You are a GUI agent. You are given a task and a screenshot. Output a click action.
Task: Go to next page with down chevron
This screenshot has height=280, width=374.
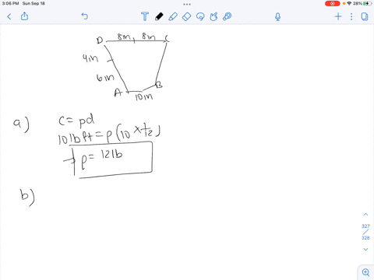(365, 249)
